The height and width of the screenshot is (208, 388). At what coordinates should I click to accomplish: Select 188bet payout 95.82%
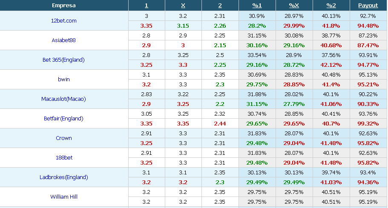(368, 163)
